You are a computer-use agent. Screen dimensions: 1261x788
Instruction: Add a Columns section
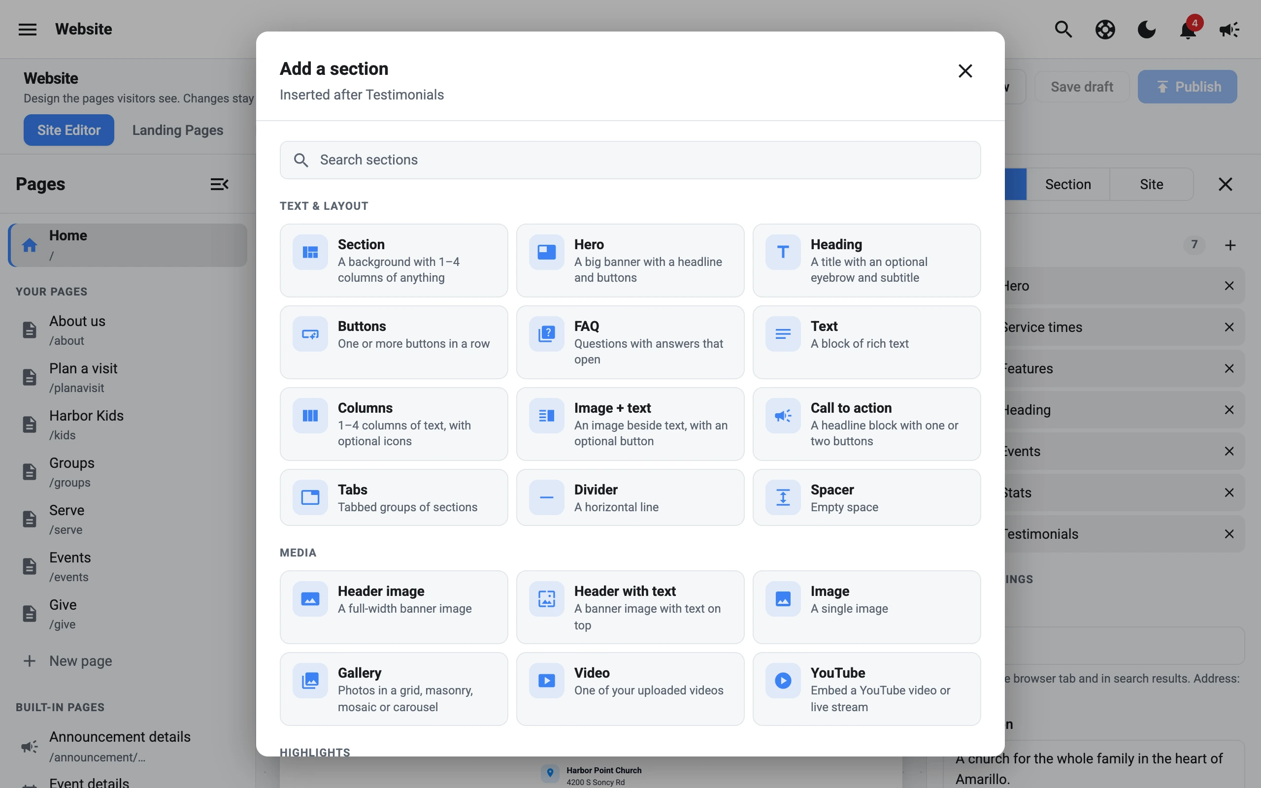tap(394, 424)
